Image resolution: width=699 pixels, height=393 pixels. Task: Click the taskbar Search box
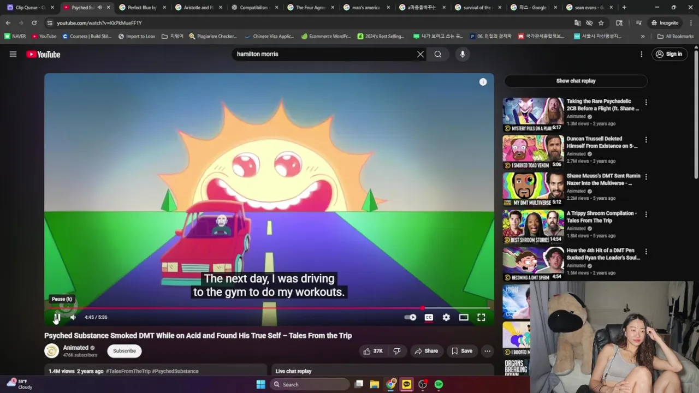310,384
